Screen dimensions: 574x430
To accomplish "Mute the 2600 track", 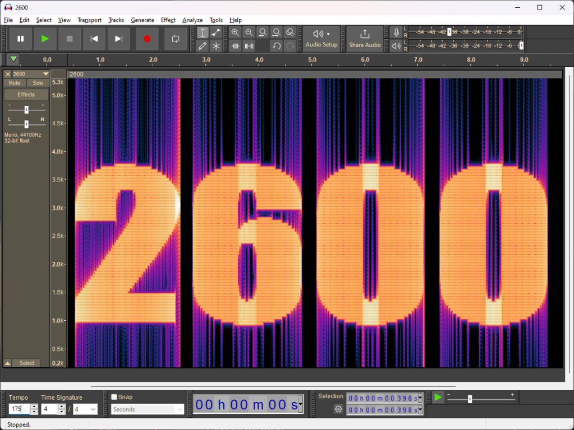I will tap(15, 83).
